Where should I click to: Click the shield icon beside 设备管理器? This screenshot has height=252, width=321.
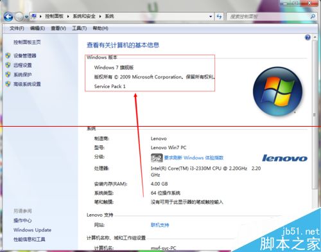[8, 56]
